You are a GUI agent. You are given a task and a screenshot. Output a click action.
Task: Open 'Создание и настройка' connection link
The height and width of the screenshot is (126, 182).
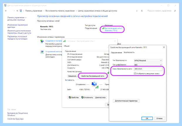pyautogui.click(x=54, y=41)
